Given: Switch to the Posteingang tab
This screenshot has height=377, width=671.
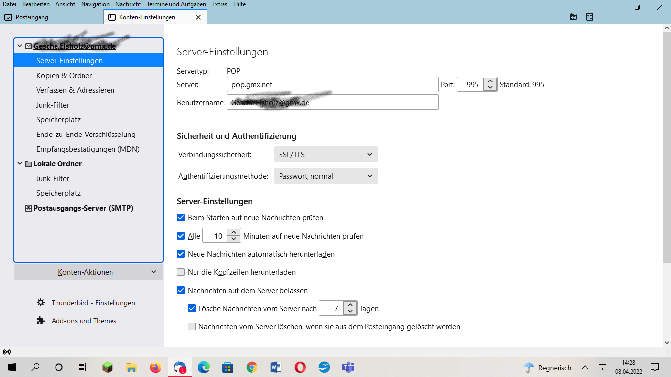Looking at the screenshot, I should pos(32,17).
